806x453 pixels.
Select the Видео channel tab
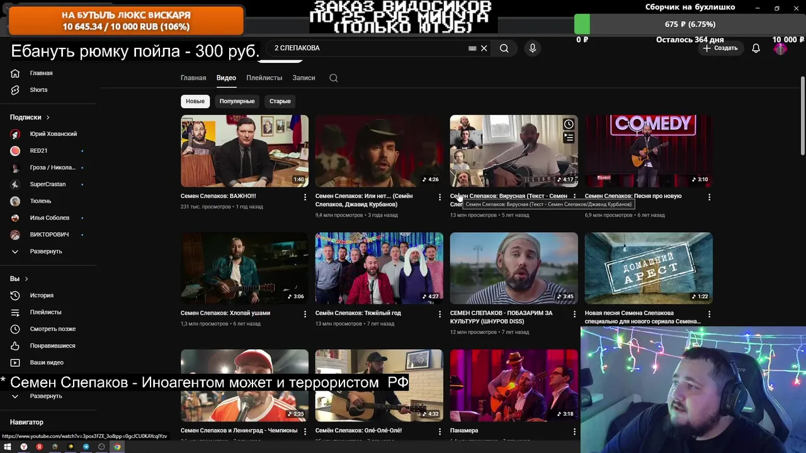pos(226,78)
